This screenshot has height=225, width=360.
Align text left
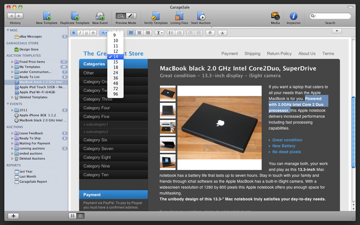point(131,33)
